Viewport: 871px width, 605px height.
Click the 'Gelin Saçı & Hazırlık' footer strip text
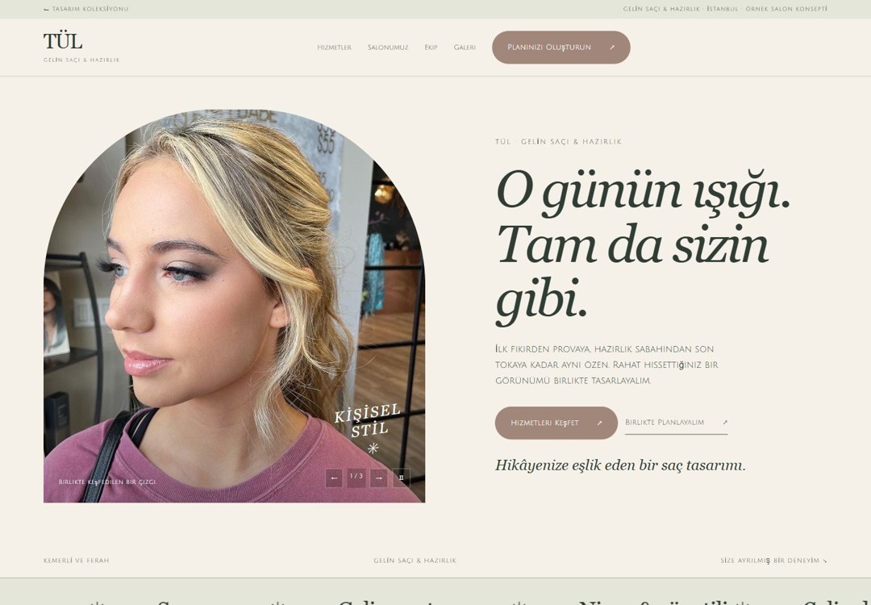[415, 561]
